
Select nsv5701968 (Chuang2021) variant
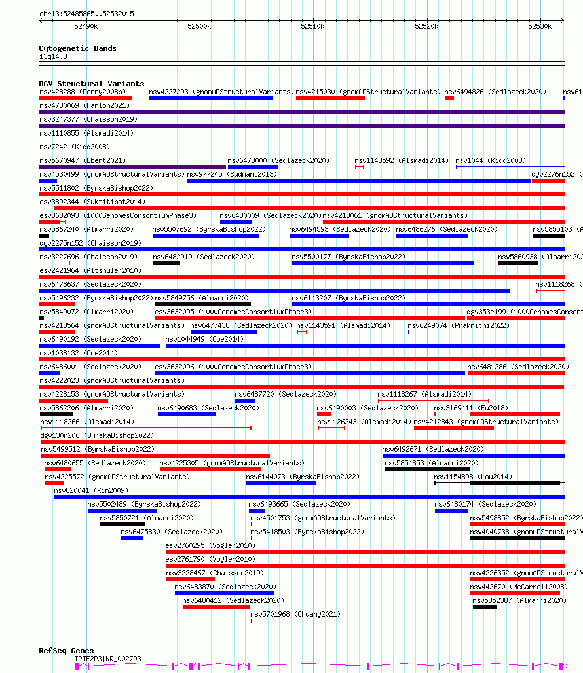[252, 620]
